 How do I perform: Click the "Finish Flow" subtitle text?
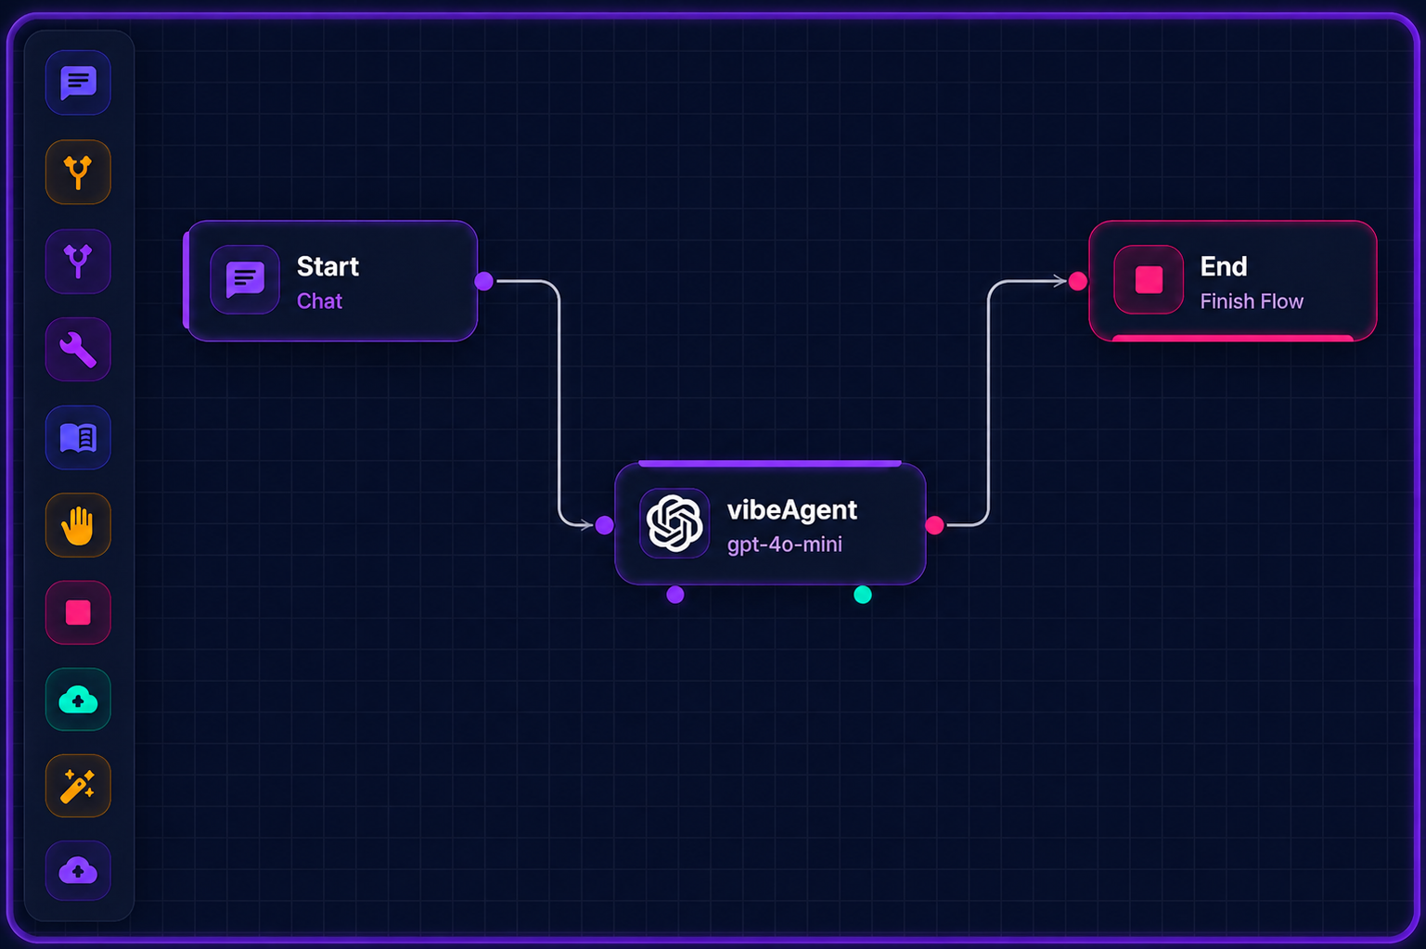1252,301
